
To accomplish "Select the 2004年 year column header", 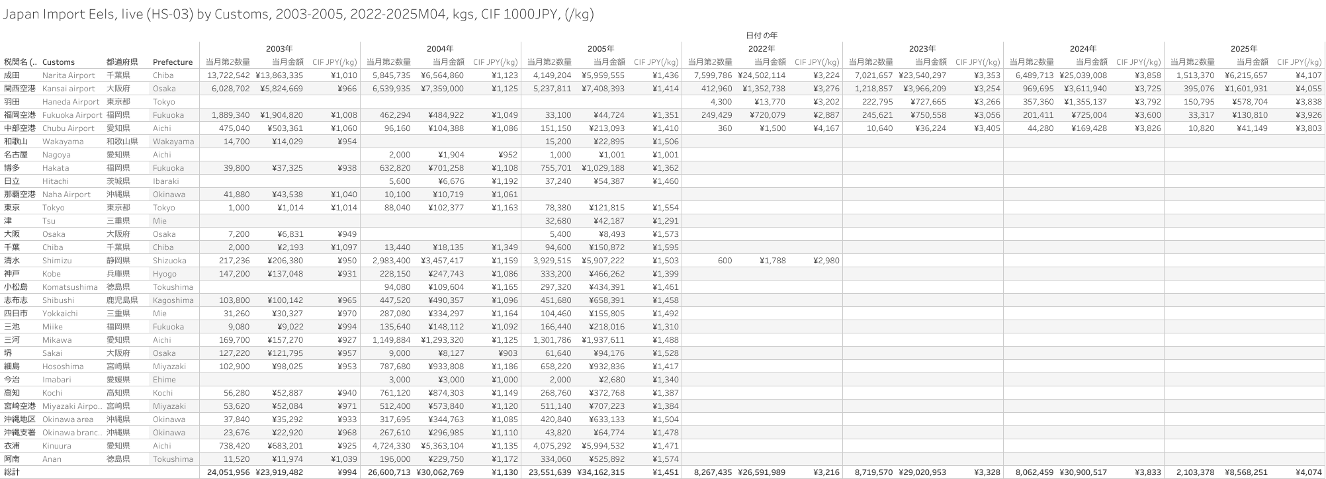I will (440, 49).
